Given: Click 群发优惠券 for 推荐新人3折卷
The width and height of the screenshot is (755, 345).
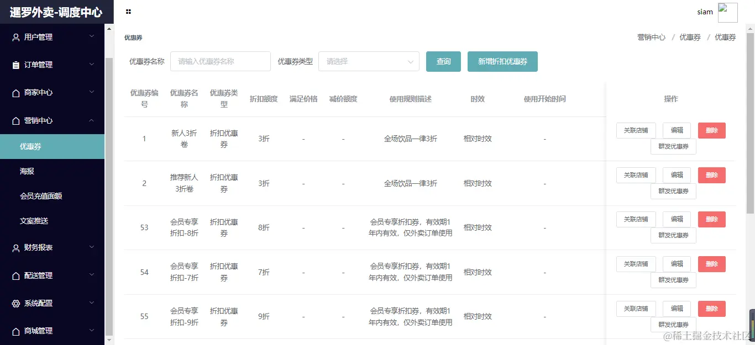Looking at the screenshot, I should pyautogui.click(x=673, y=191).
